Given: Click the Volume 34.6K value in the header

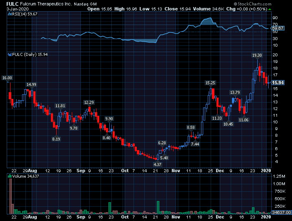Looking at the screenshot, I should [209, 9].
